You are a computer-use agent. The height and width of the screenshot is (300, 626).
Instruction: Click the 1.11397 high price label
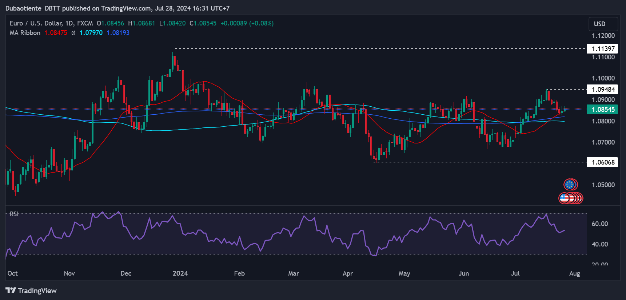tap(602, 49)
